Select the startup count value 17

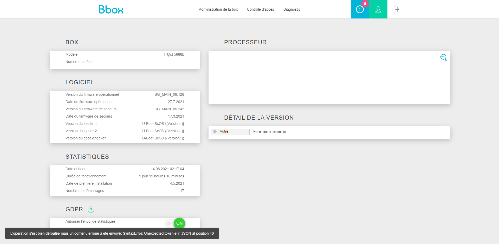tap(182, 191)
